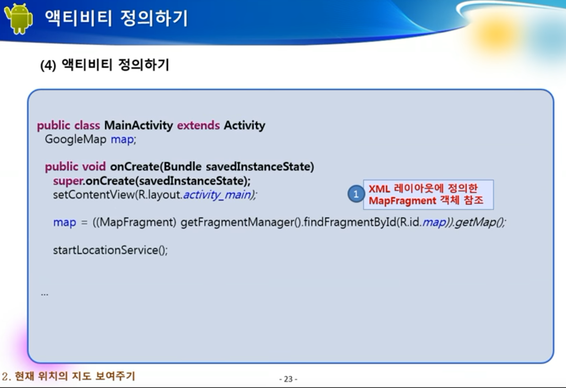Click the footer text '2. 현재 위치의 지도 보여주기'

tap(69, 376)
